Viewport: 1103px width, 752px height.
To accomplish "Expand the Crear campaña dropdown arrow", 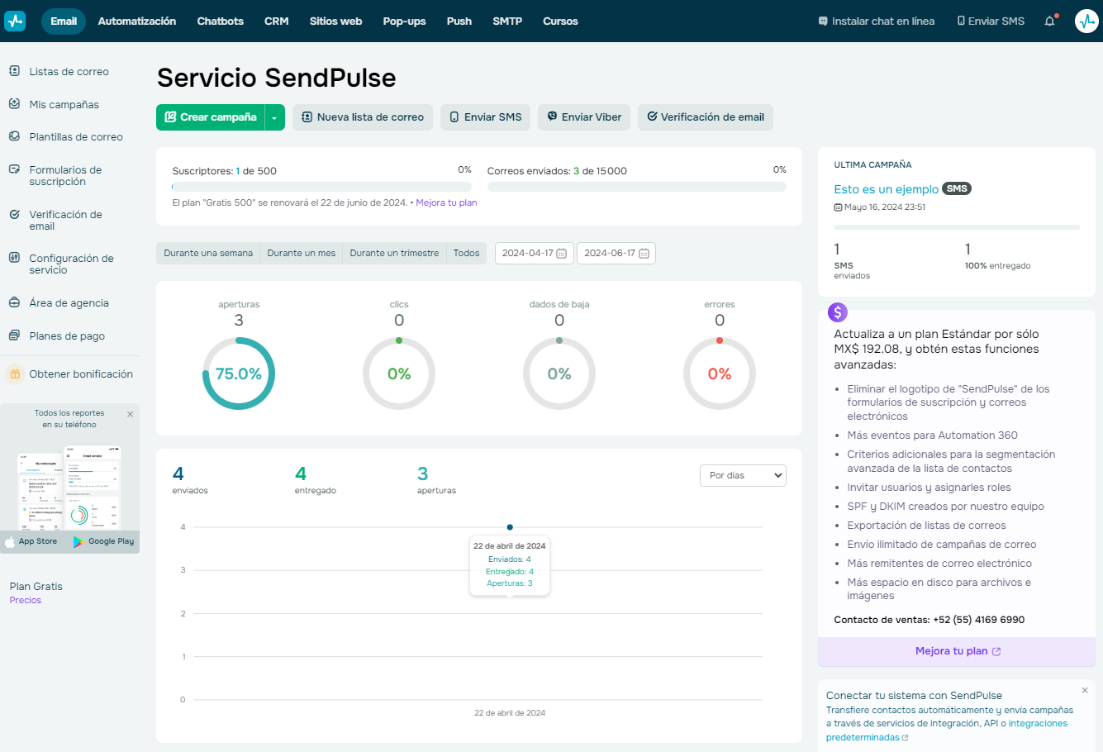I will 274,117.
